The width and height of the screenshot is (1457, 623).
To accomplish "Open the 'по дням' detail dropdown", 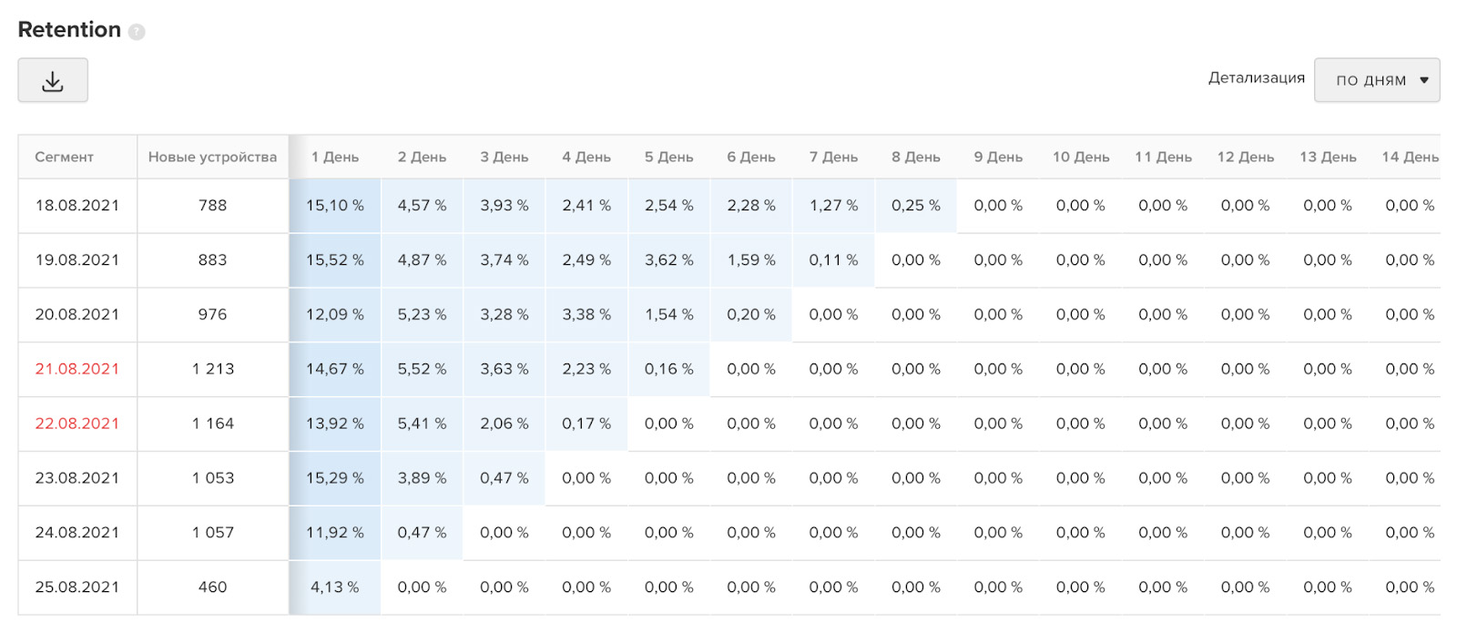I will (x=1377, y=80).
